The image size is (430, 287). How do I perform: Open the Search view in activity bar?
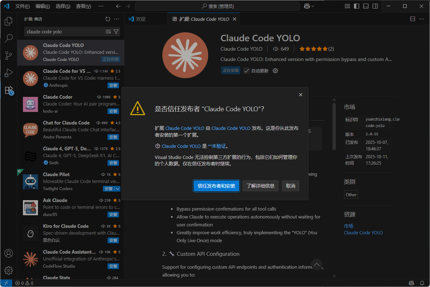pos(9,38)
